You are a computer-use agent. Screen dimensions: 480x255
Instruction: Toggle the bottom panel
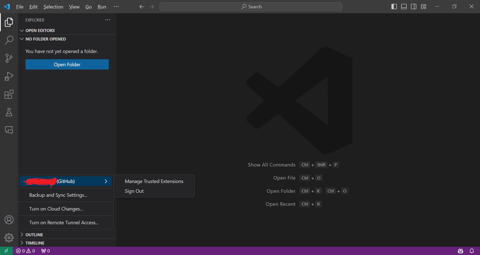click(404, 7)
